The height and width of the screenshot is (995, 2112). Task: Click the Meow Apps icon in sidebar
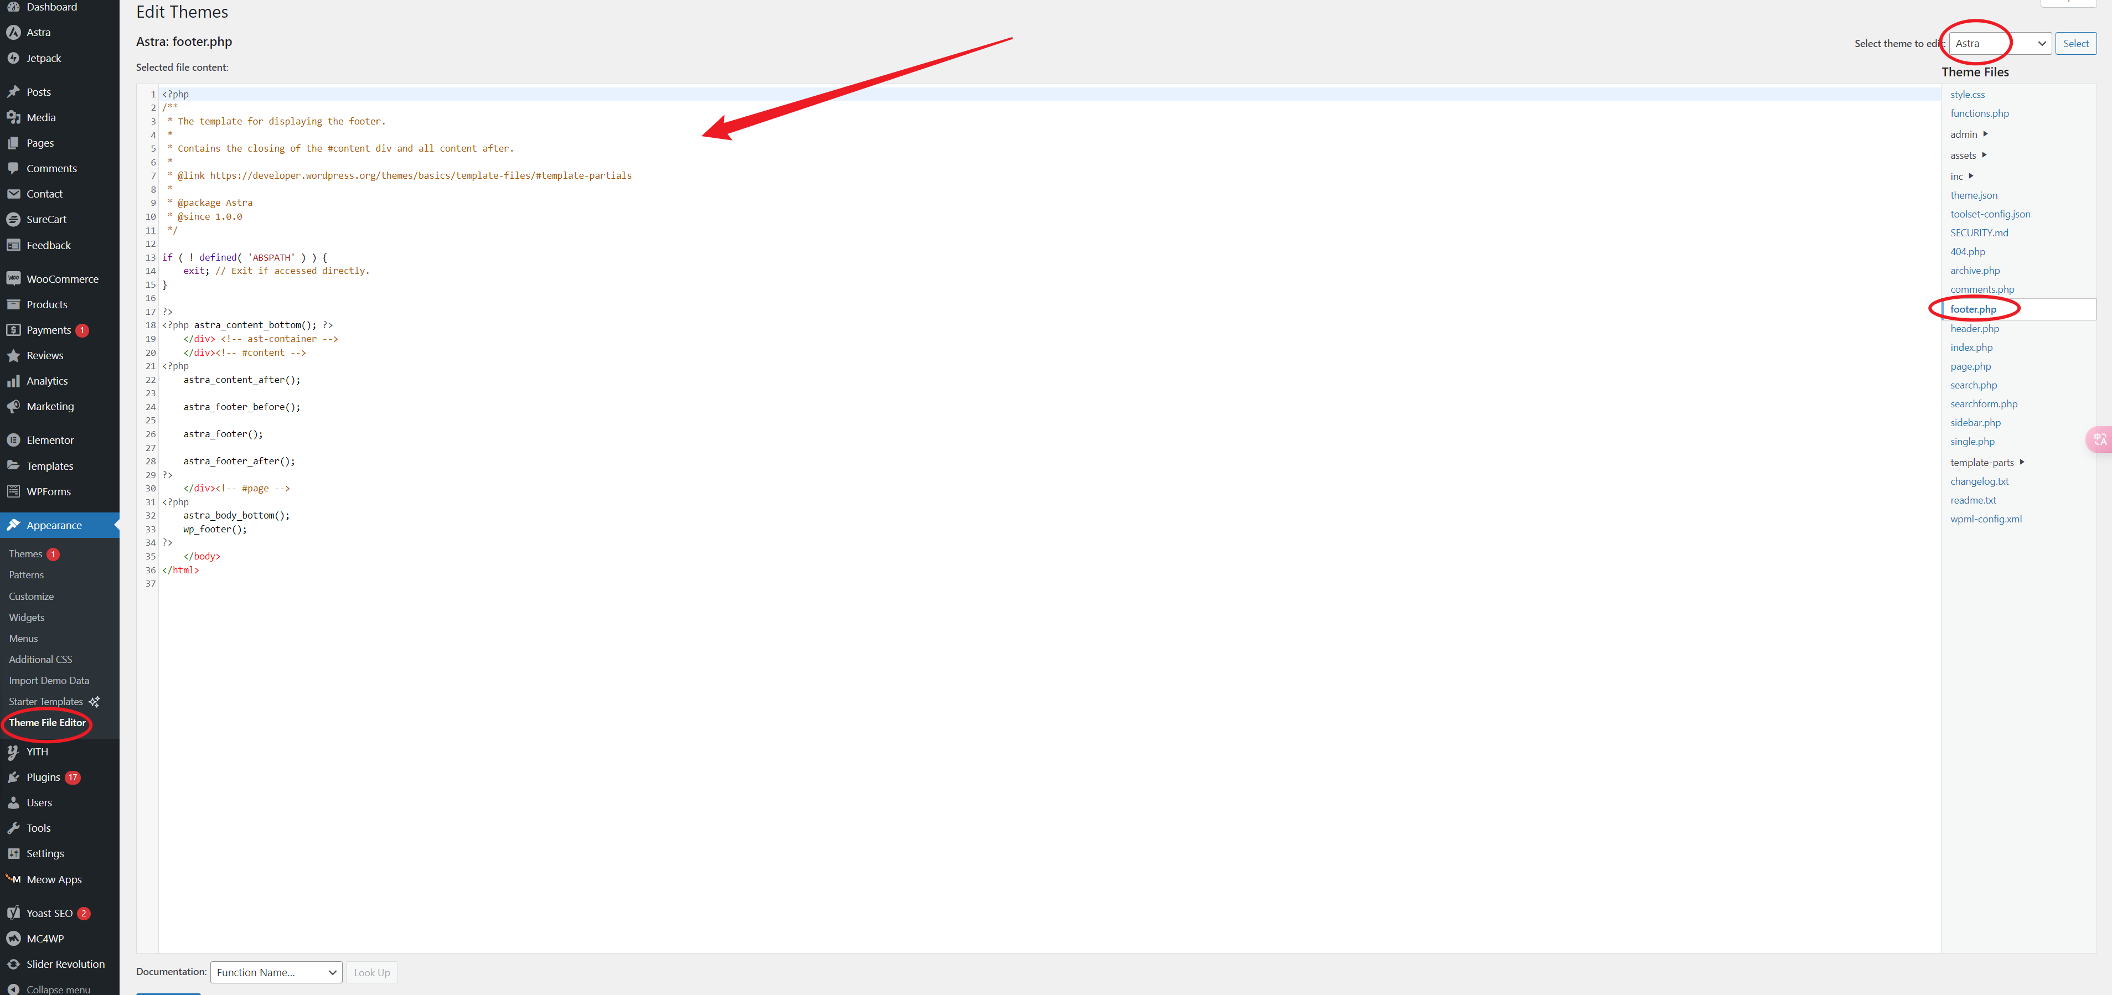pyautogui.click(x=12, y=879)
